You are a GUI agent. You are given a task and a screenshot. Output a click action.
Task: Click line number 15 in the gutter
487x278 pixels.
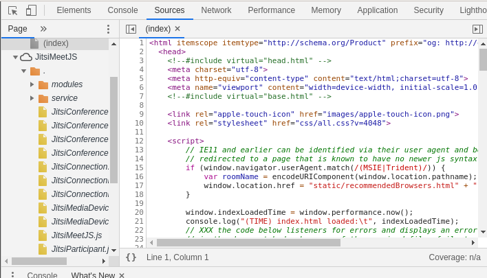[x=139, y=167]
